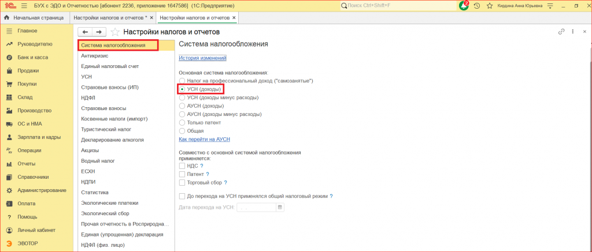Screen dimensions: 592x252
Task: Open the history clock icon
Action: (x=477, y=6)
